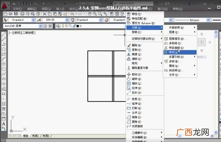The height and width of the screenshot is (142, 221).
Task: Select the Multiline Text tool
Action: click(x=3, y=124)
